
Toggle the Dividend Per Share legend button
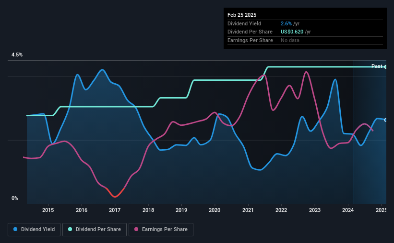click(x=95, y=230)
